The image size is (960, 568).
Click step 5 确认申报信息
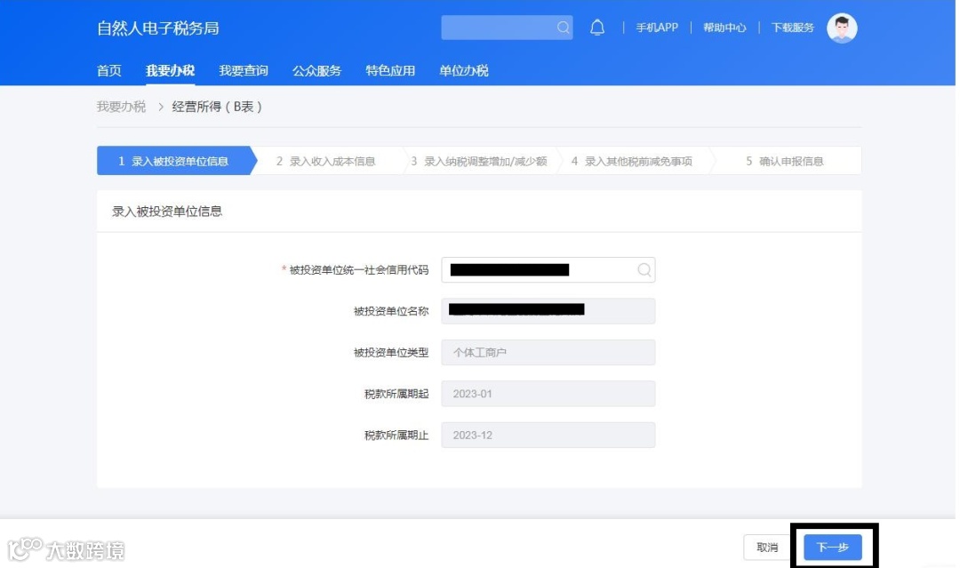pos(784,161)
